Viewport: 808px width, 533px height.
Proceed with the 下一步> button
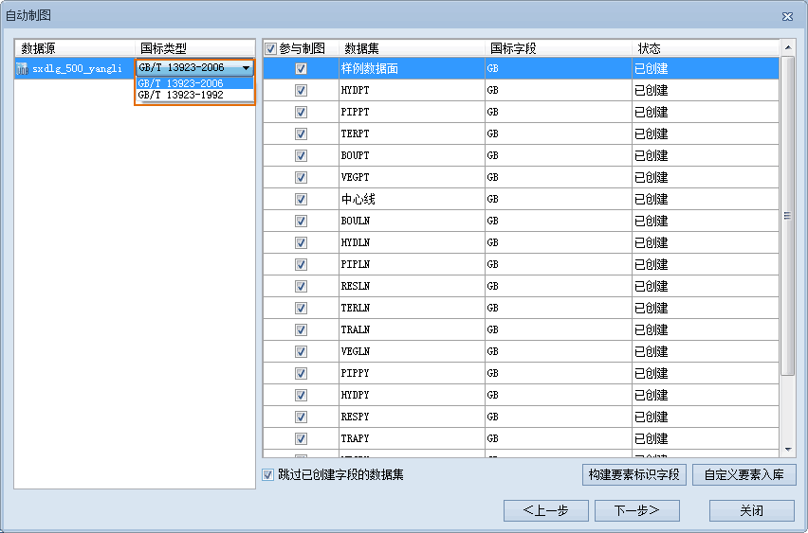pos(637,510)
